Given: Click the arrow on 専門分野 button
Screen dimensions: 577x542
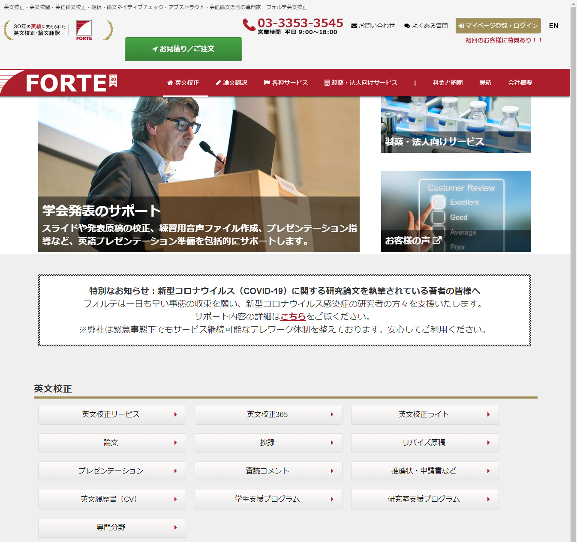Looking at the screenshot, I should click(x=176, y=527).
